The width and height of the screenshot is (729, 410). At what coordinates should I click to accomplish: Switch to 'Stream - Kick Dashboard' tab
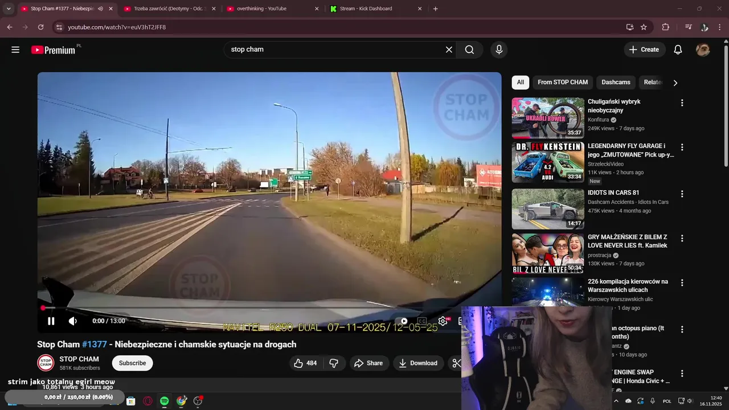(374, 9)
